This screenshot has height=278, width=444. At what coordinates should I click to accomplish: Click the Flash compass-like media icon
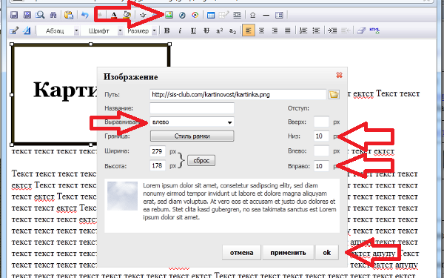coord(182,15)
